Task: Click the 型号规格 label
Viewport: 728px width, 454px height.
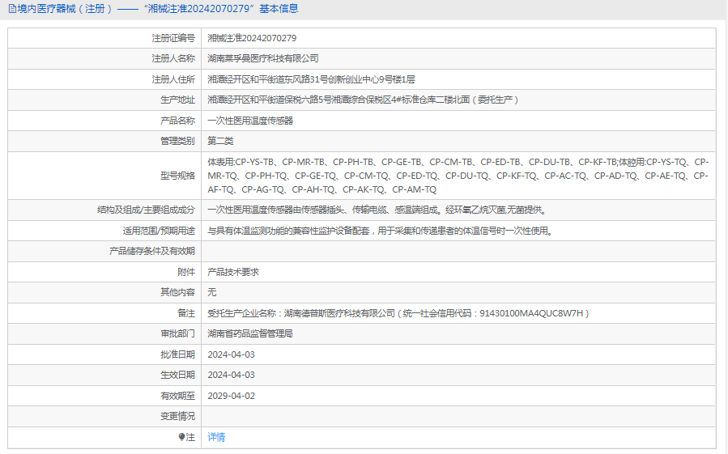Action: 177,176
